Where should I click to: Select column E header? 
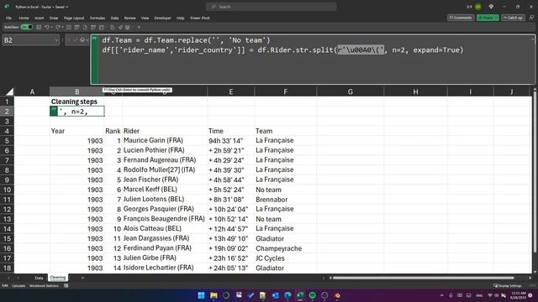(231, 91)
